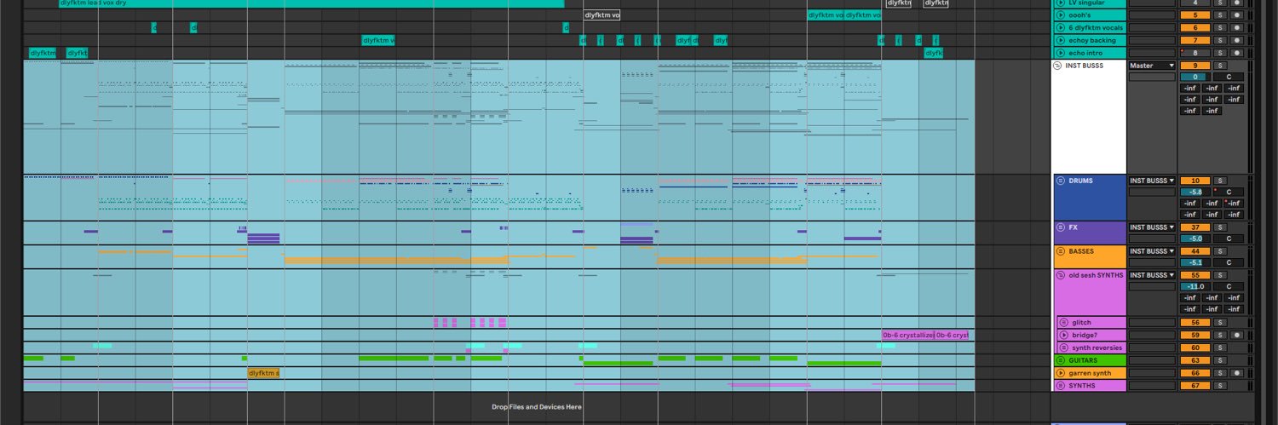Click the INST BUSSS volume slider showing 0
Image resolution: width=1278 pixels, height=425 pixels.
coord(1195,77)
